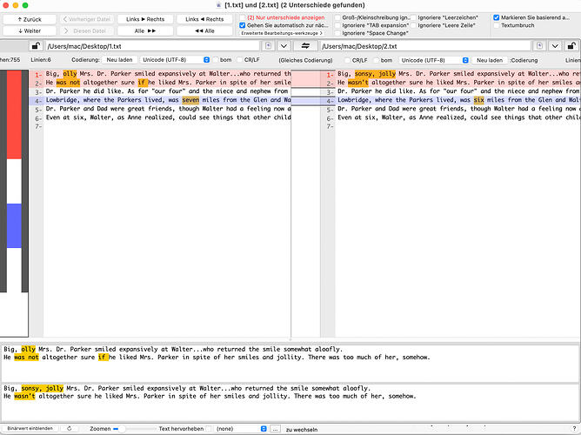Click the red macOS close window button
Screen dimensions: 581x435
pos(5,5)
